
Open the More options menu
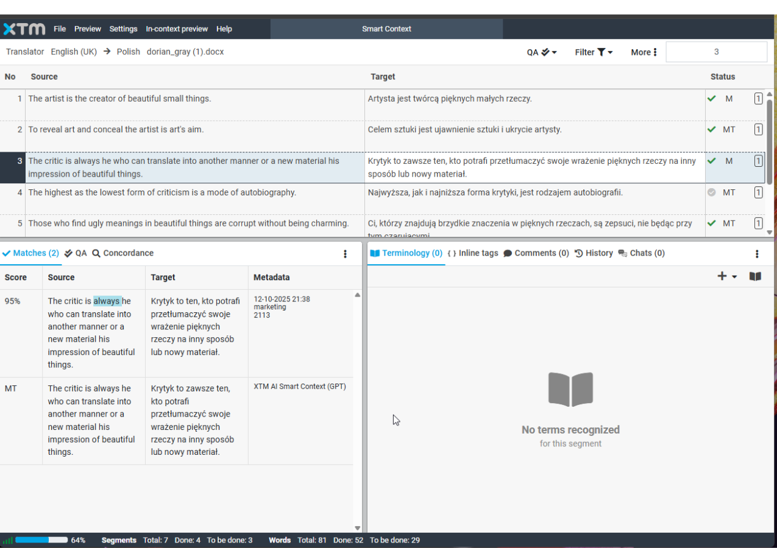[644, 52]
